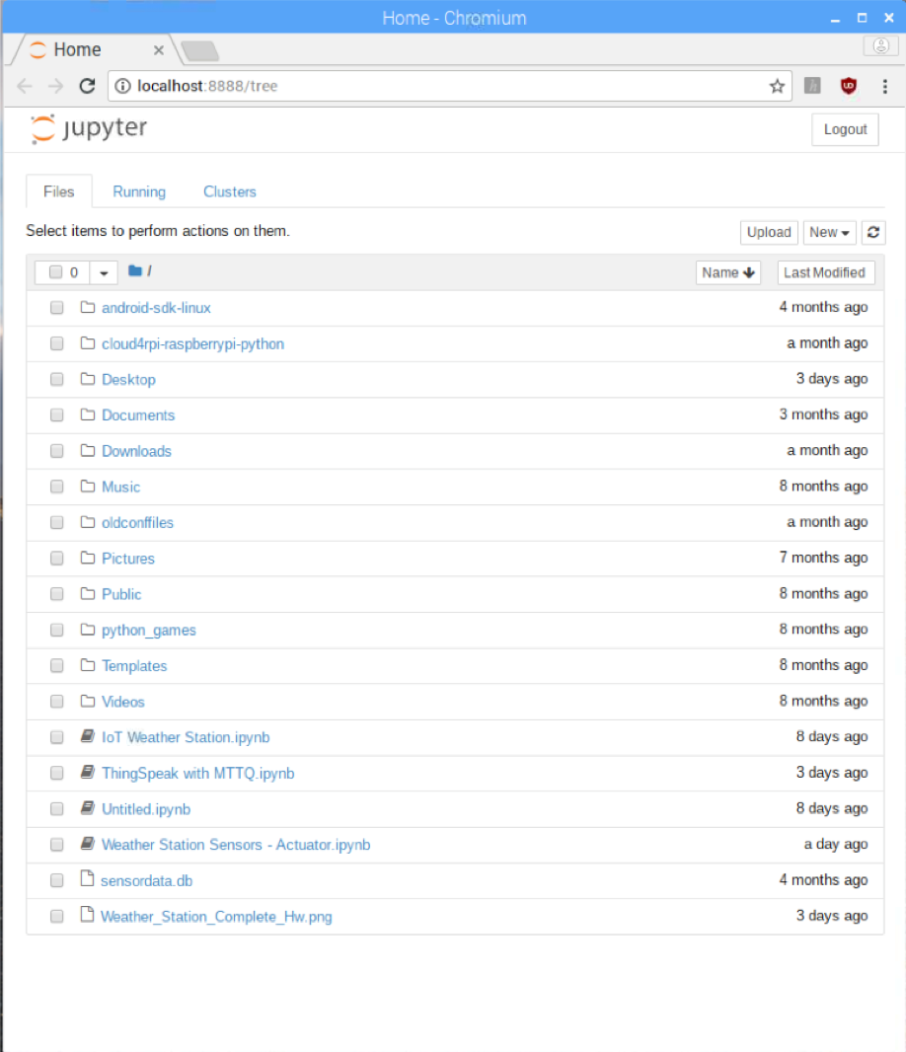
Task: Click the Jupyter logo to return home
Action: 87,127
